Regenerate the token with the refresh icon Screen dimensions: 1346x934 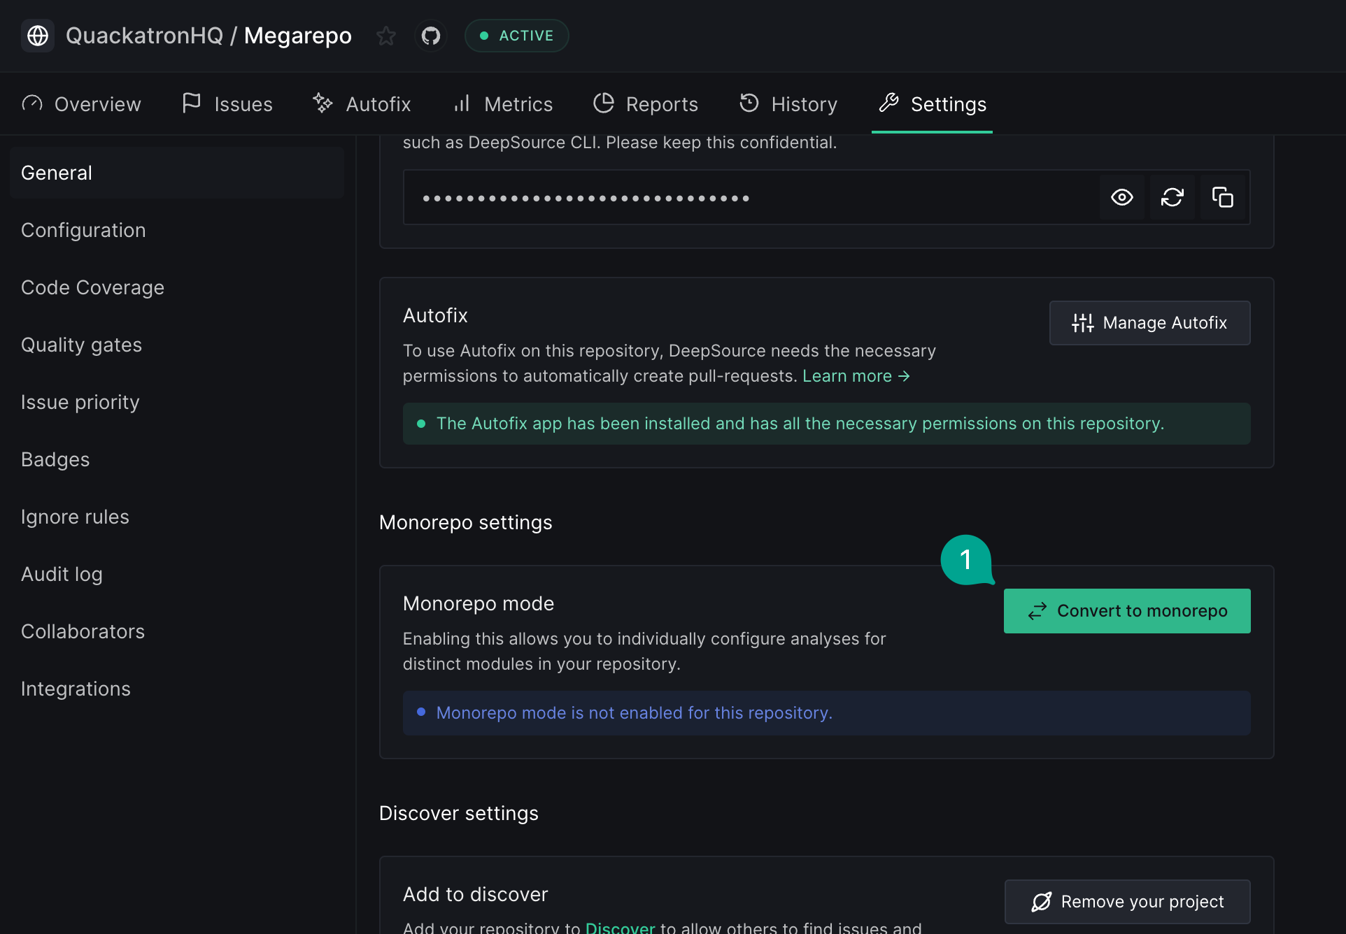1172,198
